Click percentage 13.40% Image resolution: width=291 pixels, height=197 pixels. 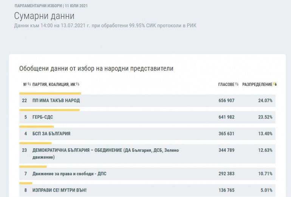tap(265, 134)
